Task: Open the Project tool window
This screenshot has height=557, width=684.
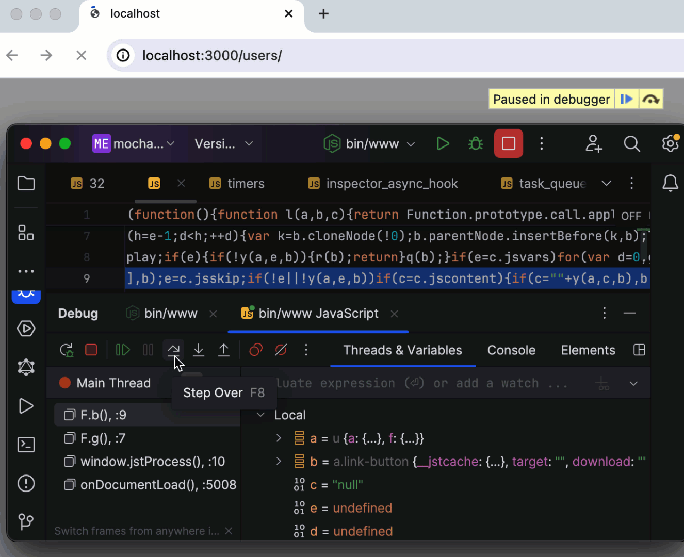Action: [x=26, y=183]
